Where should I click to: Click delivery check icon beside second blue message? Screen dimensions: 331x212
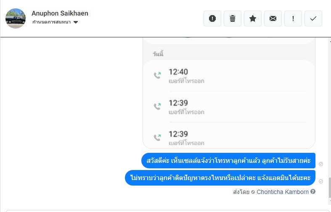321,181
